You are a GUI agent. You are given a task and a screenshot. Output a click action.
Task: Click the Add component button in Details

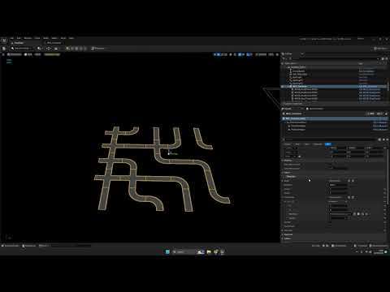370,114
